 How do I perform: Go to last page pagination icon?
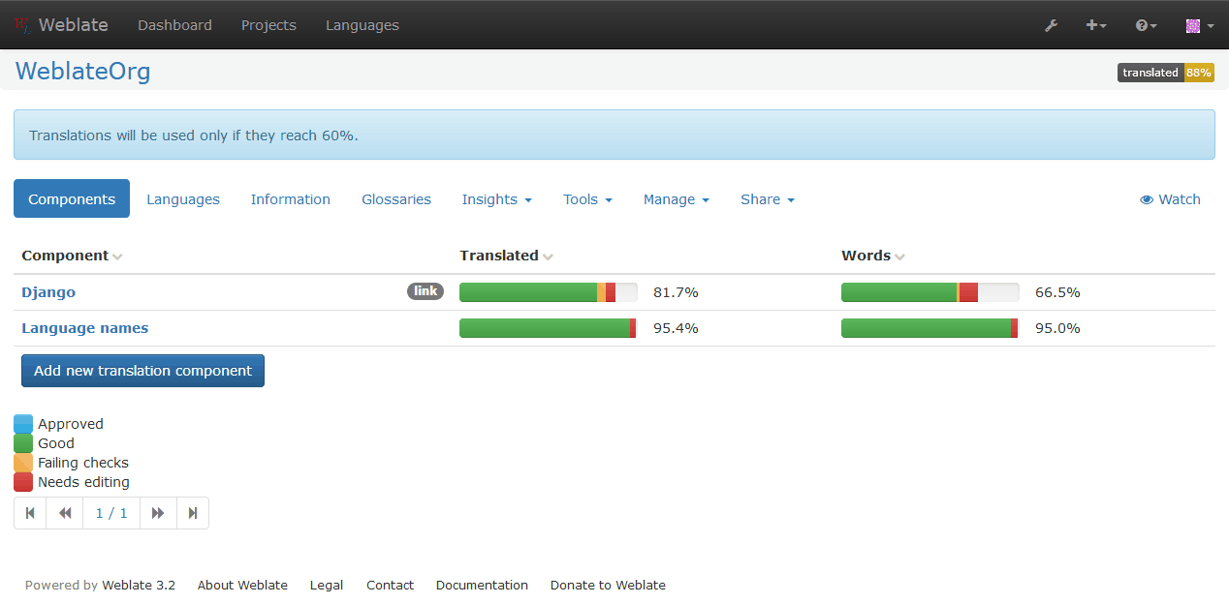(193, 513)
